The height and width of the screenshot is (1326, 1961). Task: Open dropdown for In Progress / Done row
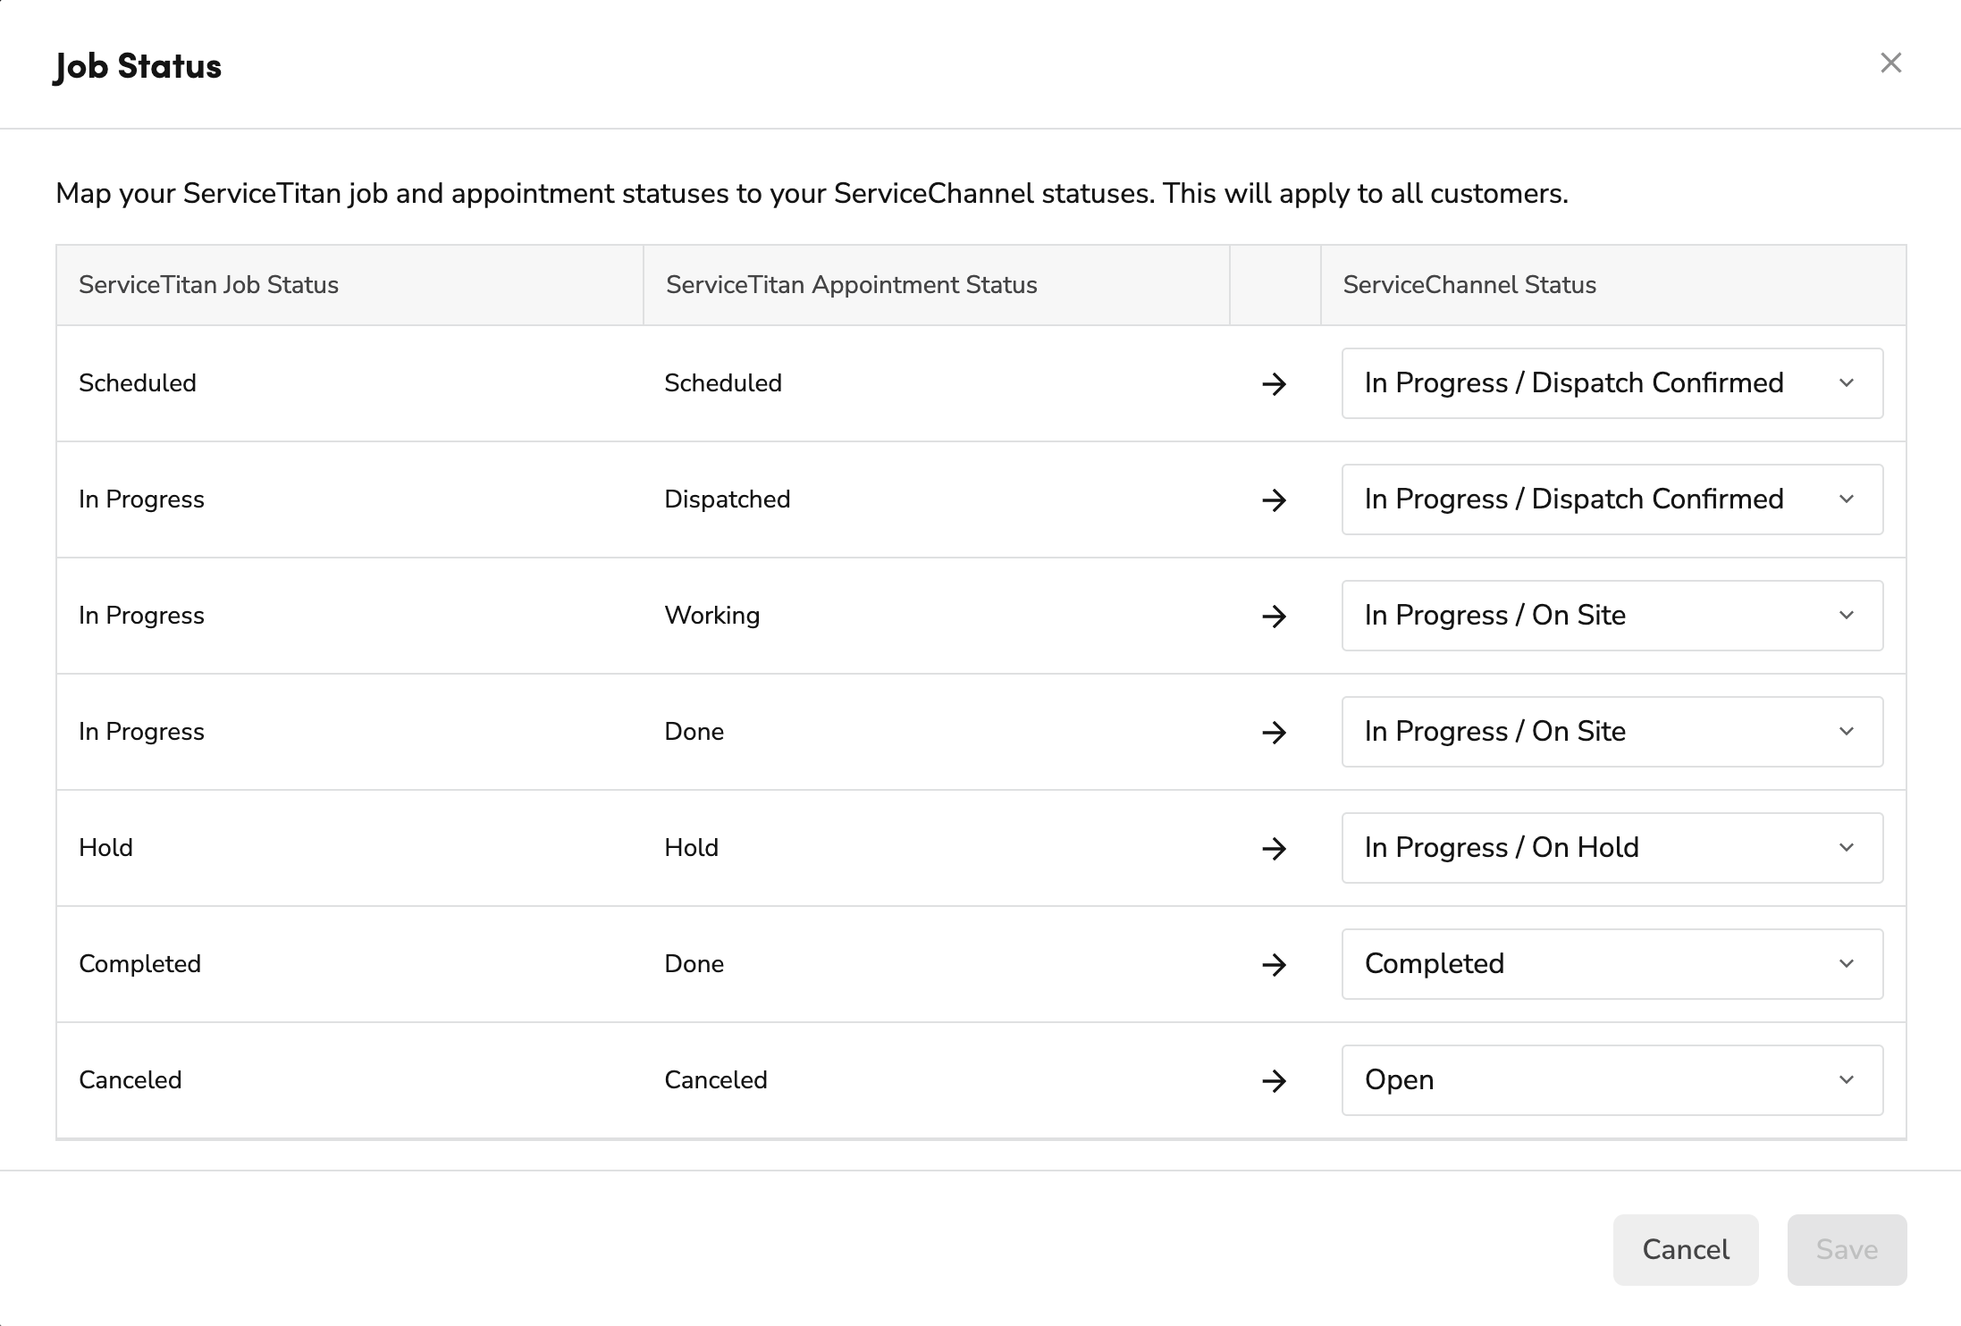[x=1612, y=732]
